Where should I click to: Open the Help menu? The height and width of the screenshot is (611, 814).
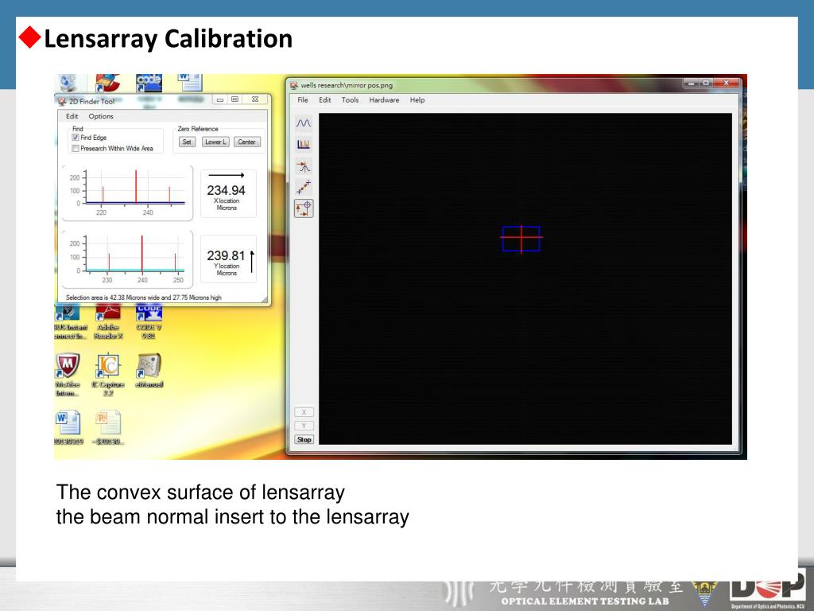pos(417,99)
